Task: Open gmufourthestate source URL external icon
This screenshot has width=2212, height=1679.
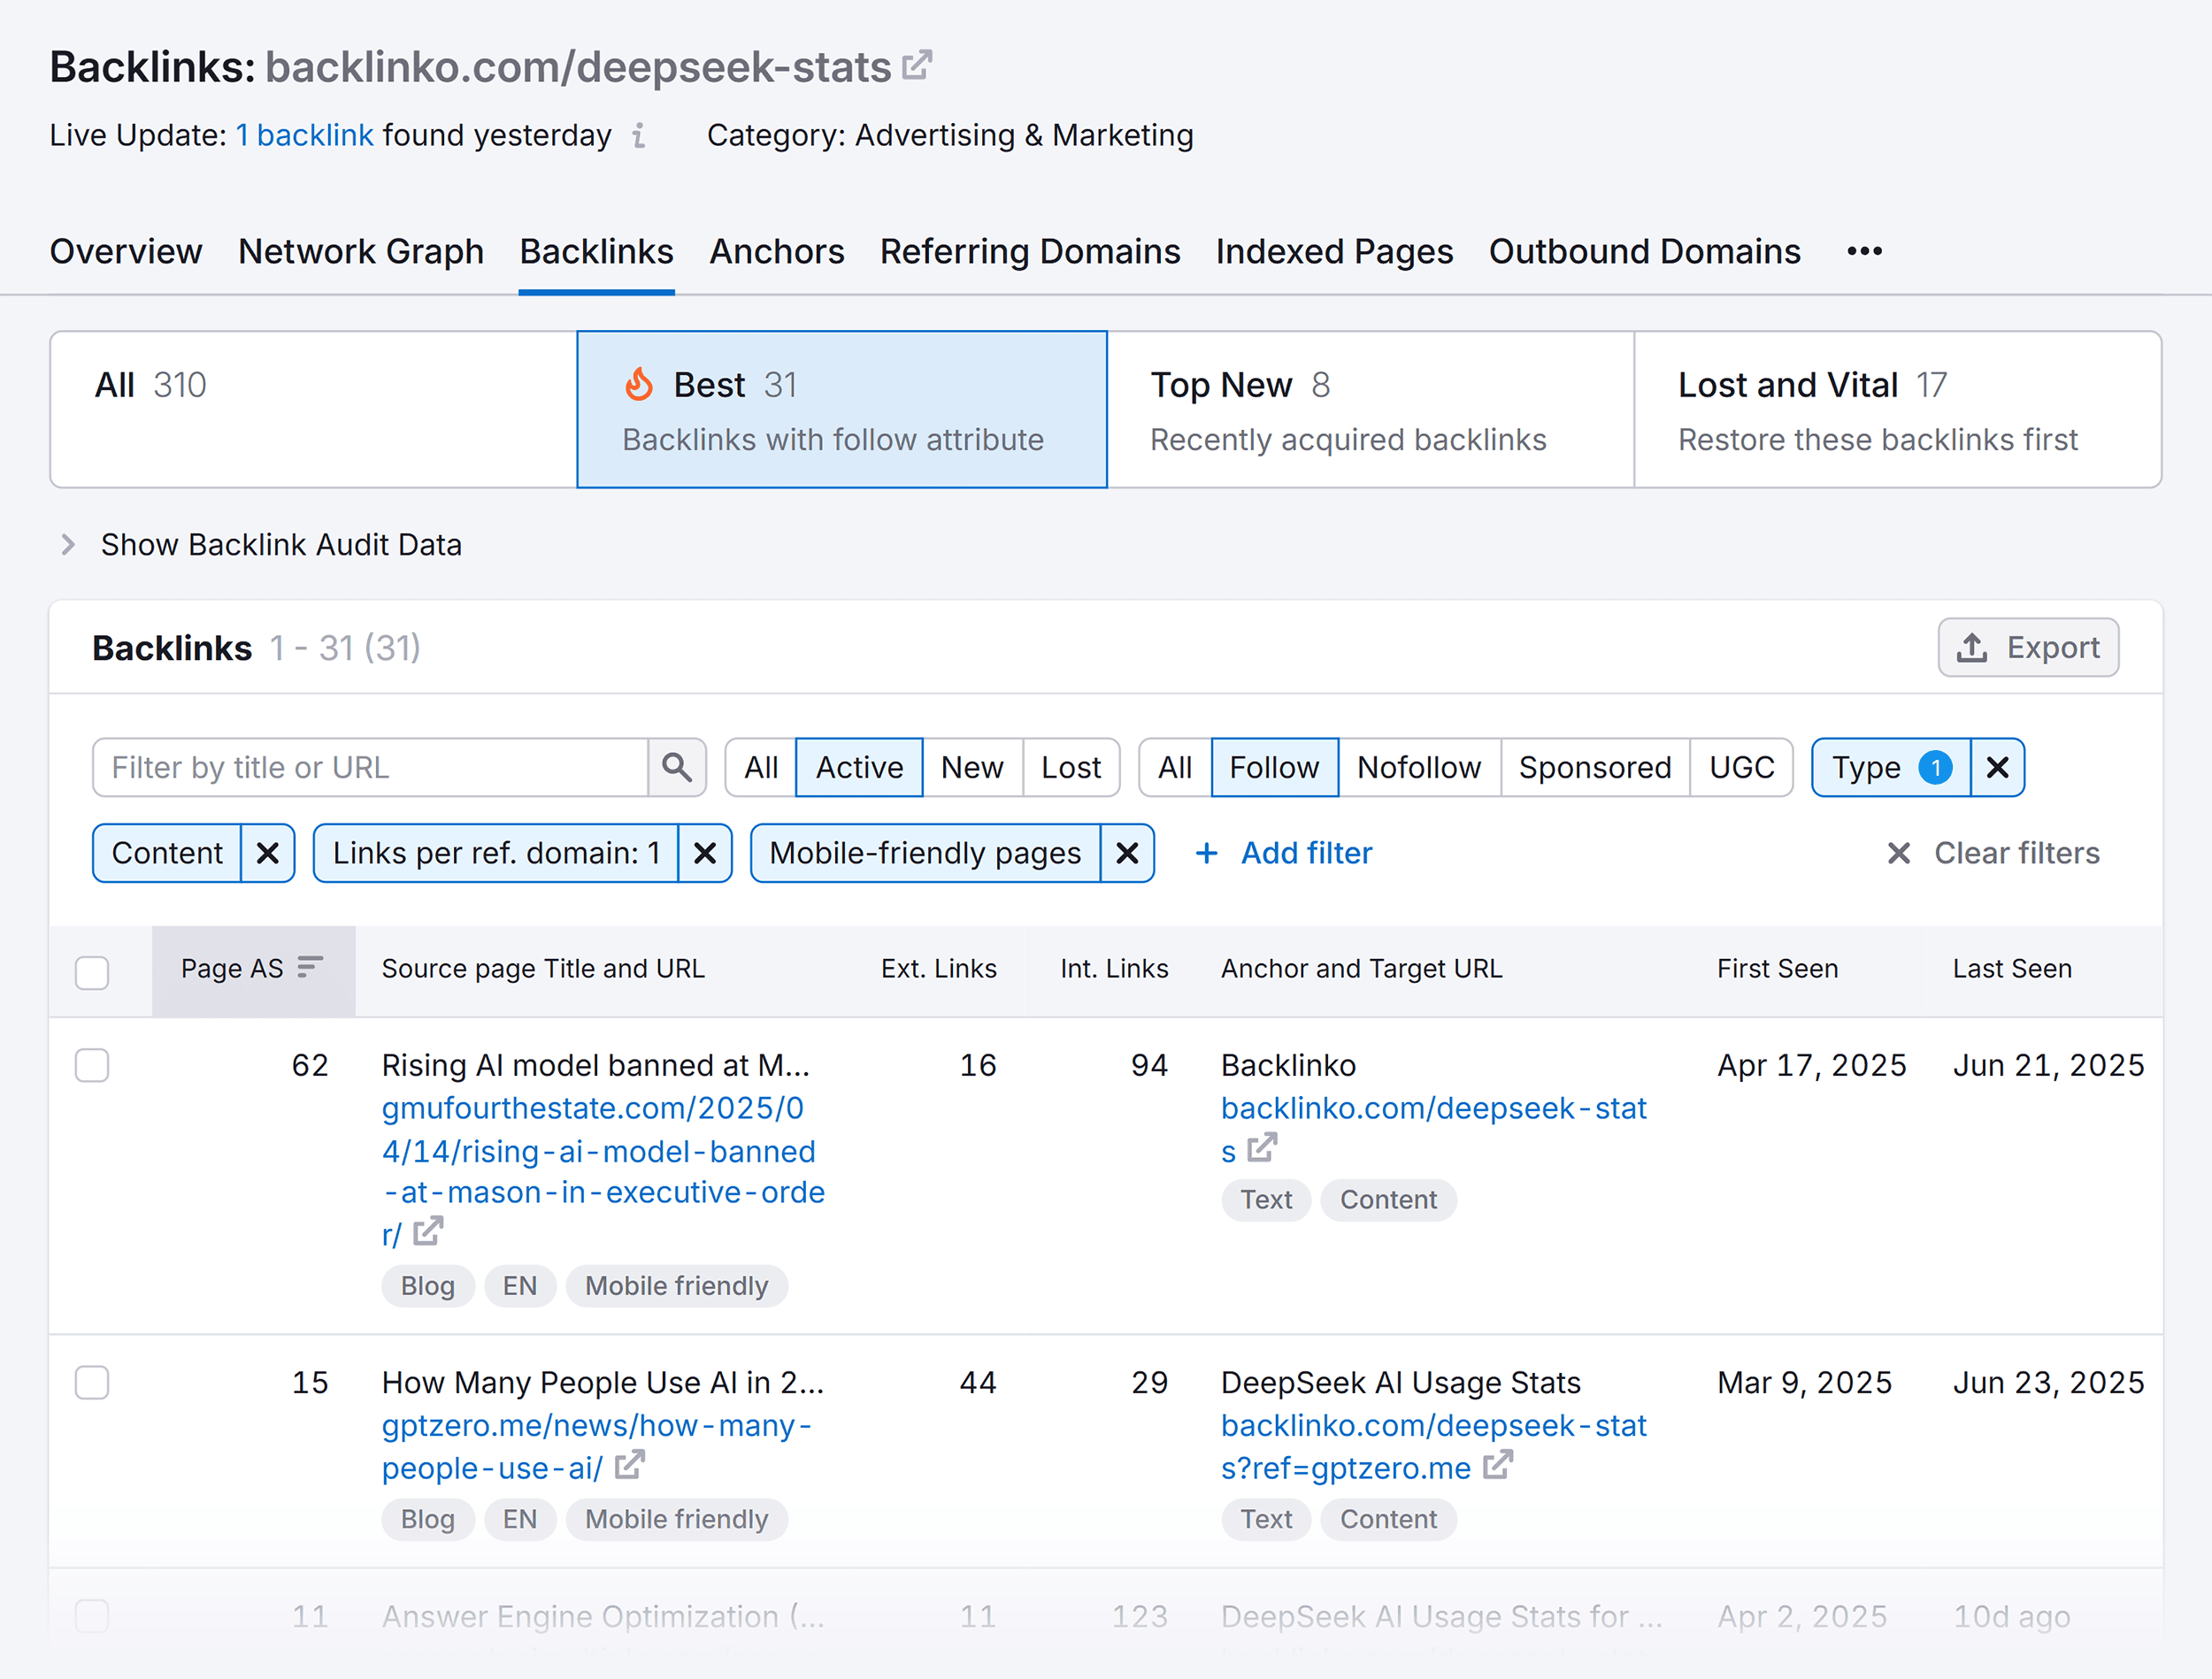Action: point(428,1231)
